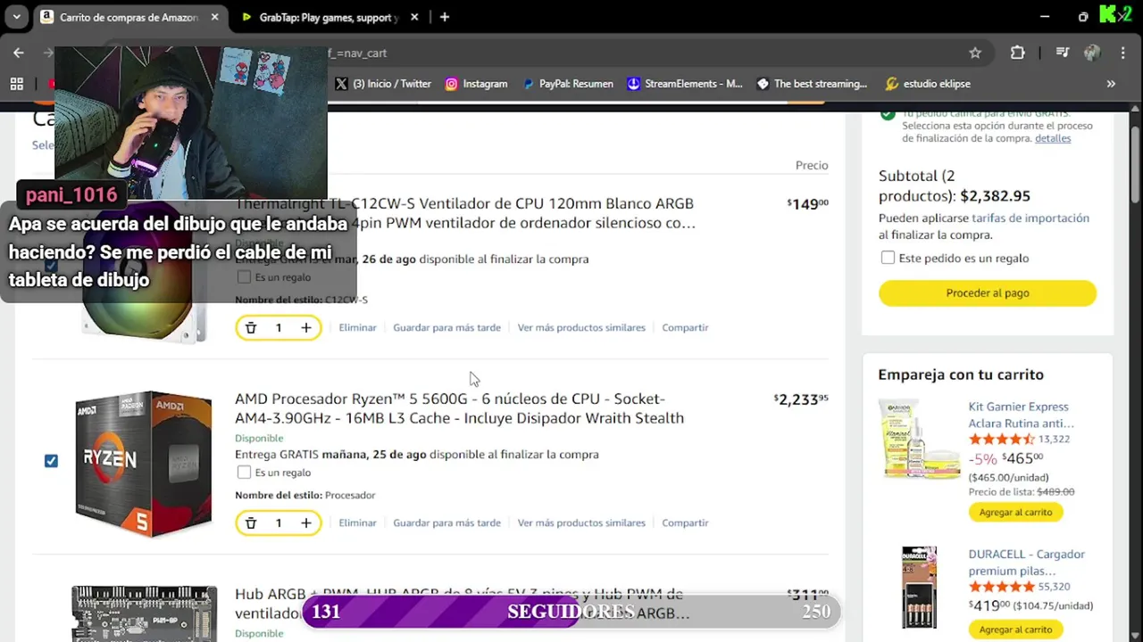The image size is (1143, 642).
Task: Open the Ryzen 5 processor box thumbnail
Action: pyautogui.click(x=144, y=464)
